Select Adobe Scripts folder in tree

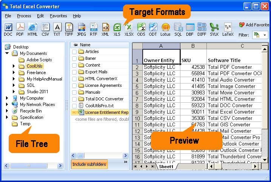pyautogui.click(x=39, y=60)
